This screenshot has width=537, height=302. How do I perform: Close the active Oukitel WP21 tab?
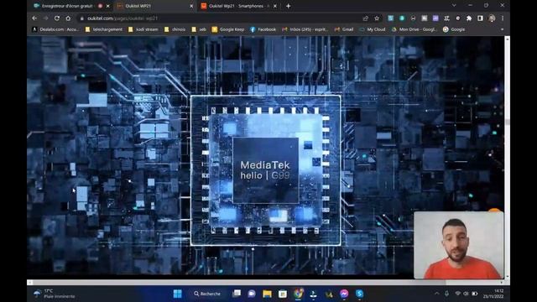point(191,6)
